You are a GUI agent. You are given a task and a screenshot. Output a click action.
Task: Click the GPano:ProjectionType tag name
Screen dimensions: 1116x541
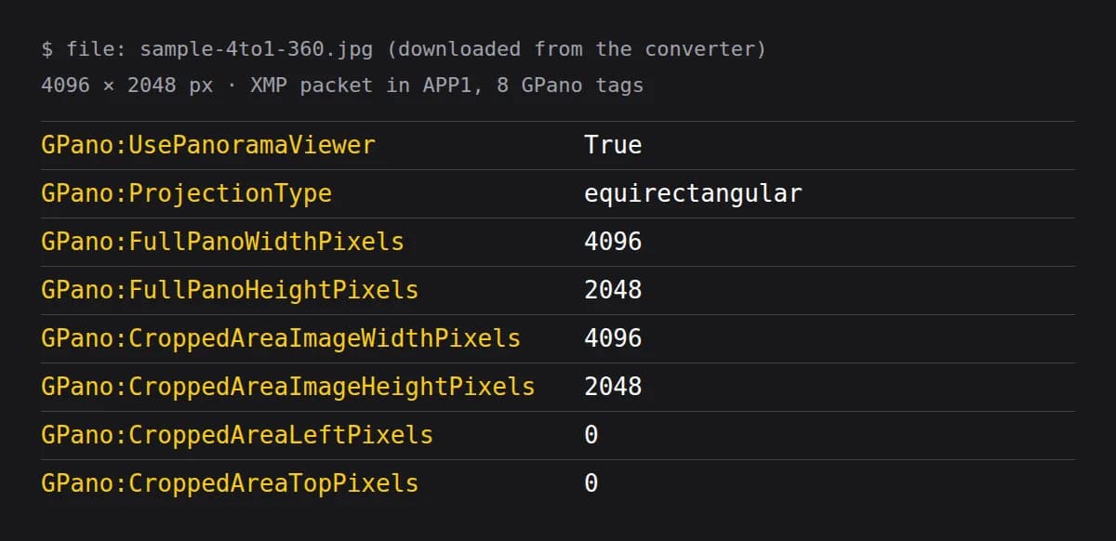pos(186,193)
